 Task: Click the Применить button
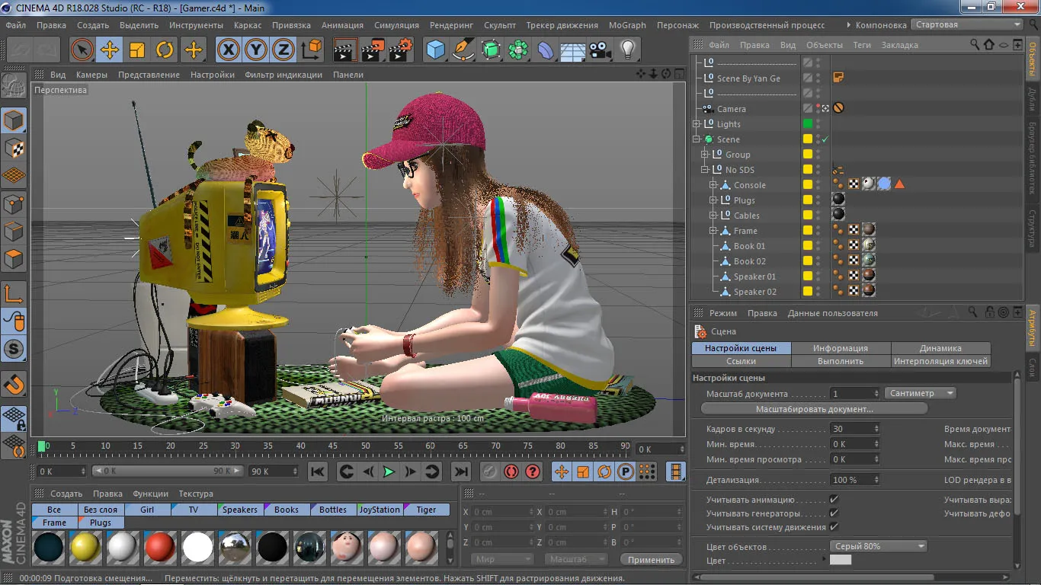coord(651,560)
